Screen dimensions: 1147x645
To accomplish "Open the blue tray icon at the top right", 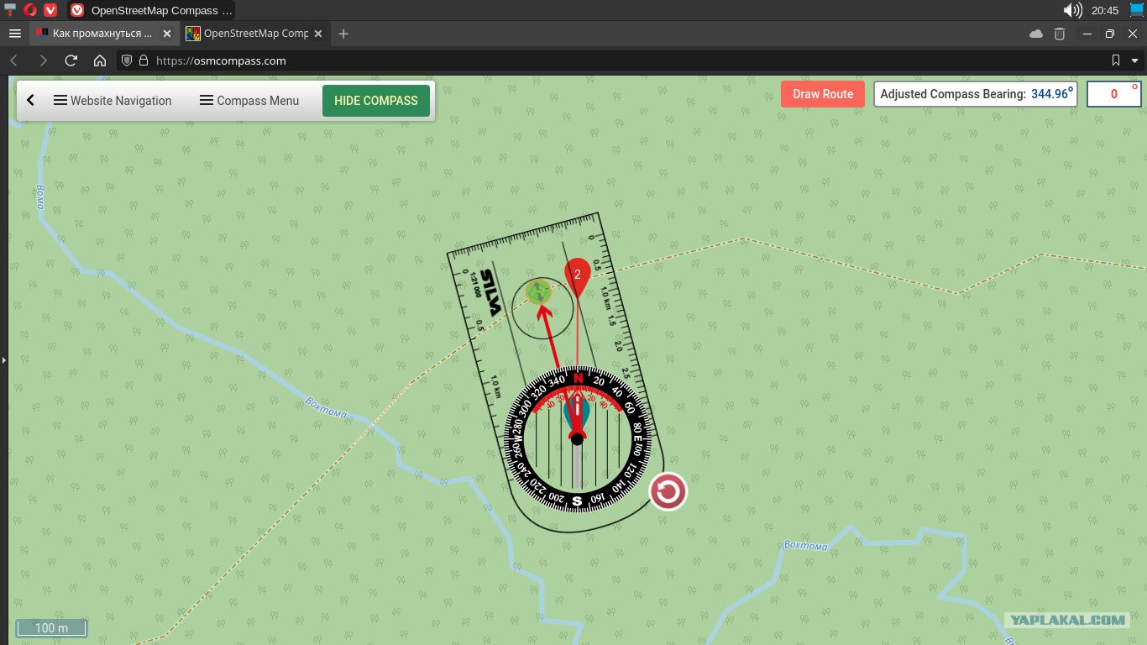I will pos(1137,10).
